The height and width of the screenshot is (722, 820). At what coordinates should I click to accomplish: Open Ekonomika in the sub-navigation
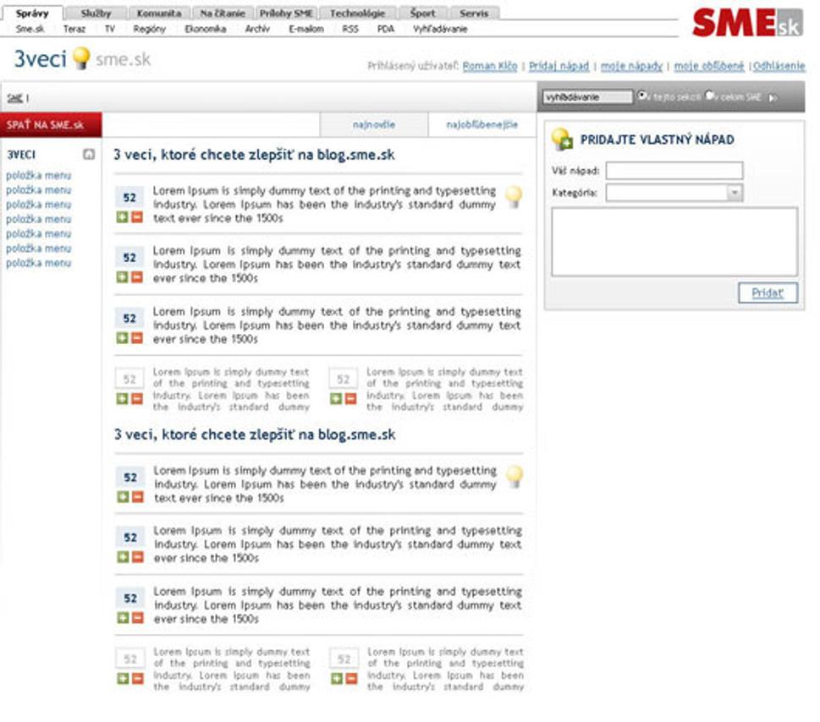point(206,30)
